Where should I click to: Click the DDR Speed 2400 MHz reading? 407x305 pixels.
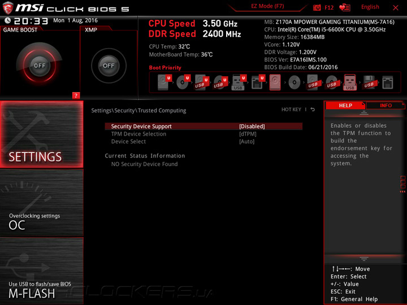pyautogui.click(x=194, y=34)
